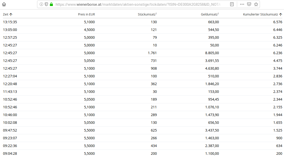The height and width of the screenshot is (157, 284).
Task: Select the 09:04:28 time cell
Action: (x=10, y=154)
